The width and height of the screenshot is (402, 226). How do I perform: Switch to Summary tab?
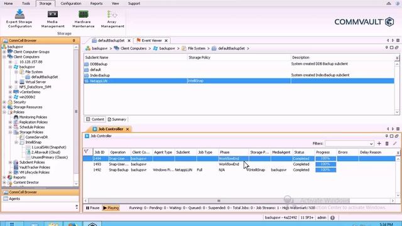pyautogui.click(x=117, y=119)
